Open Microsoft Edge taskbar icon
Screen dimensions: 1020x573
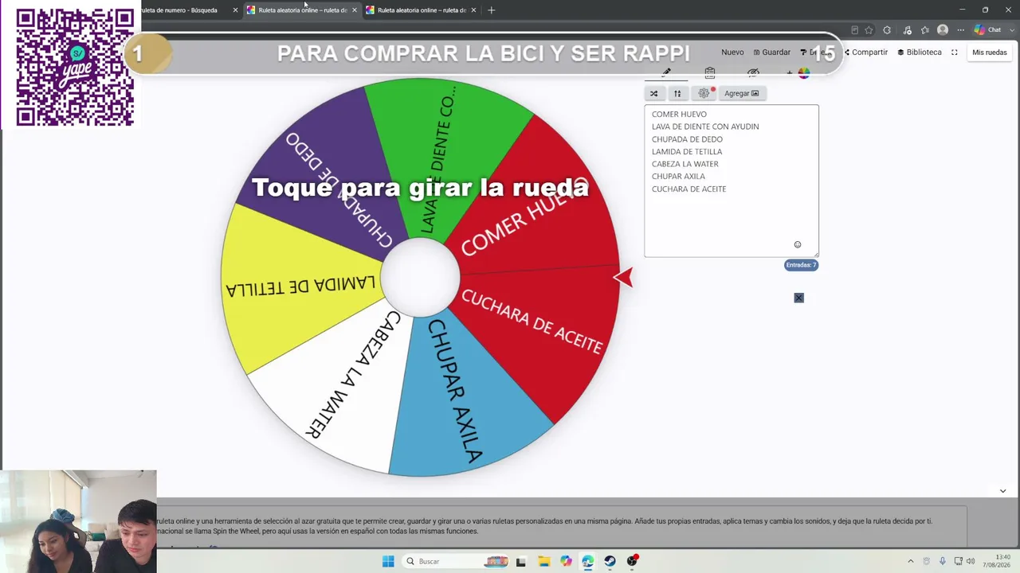click(587, 561)
